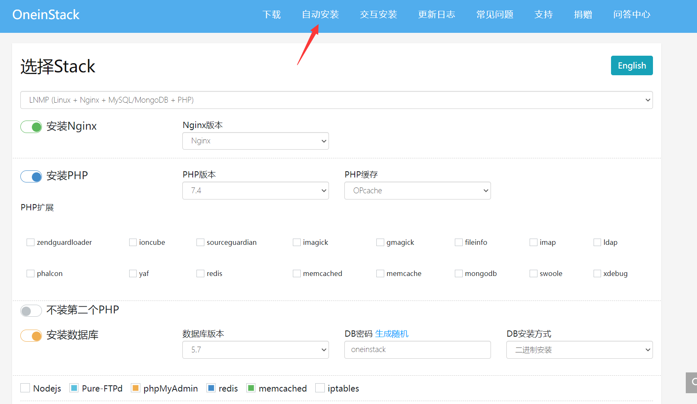Go to the 自动安装 page
This screenshot has width=697, height=404.
pos(320,15)
